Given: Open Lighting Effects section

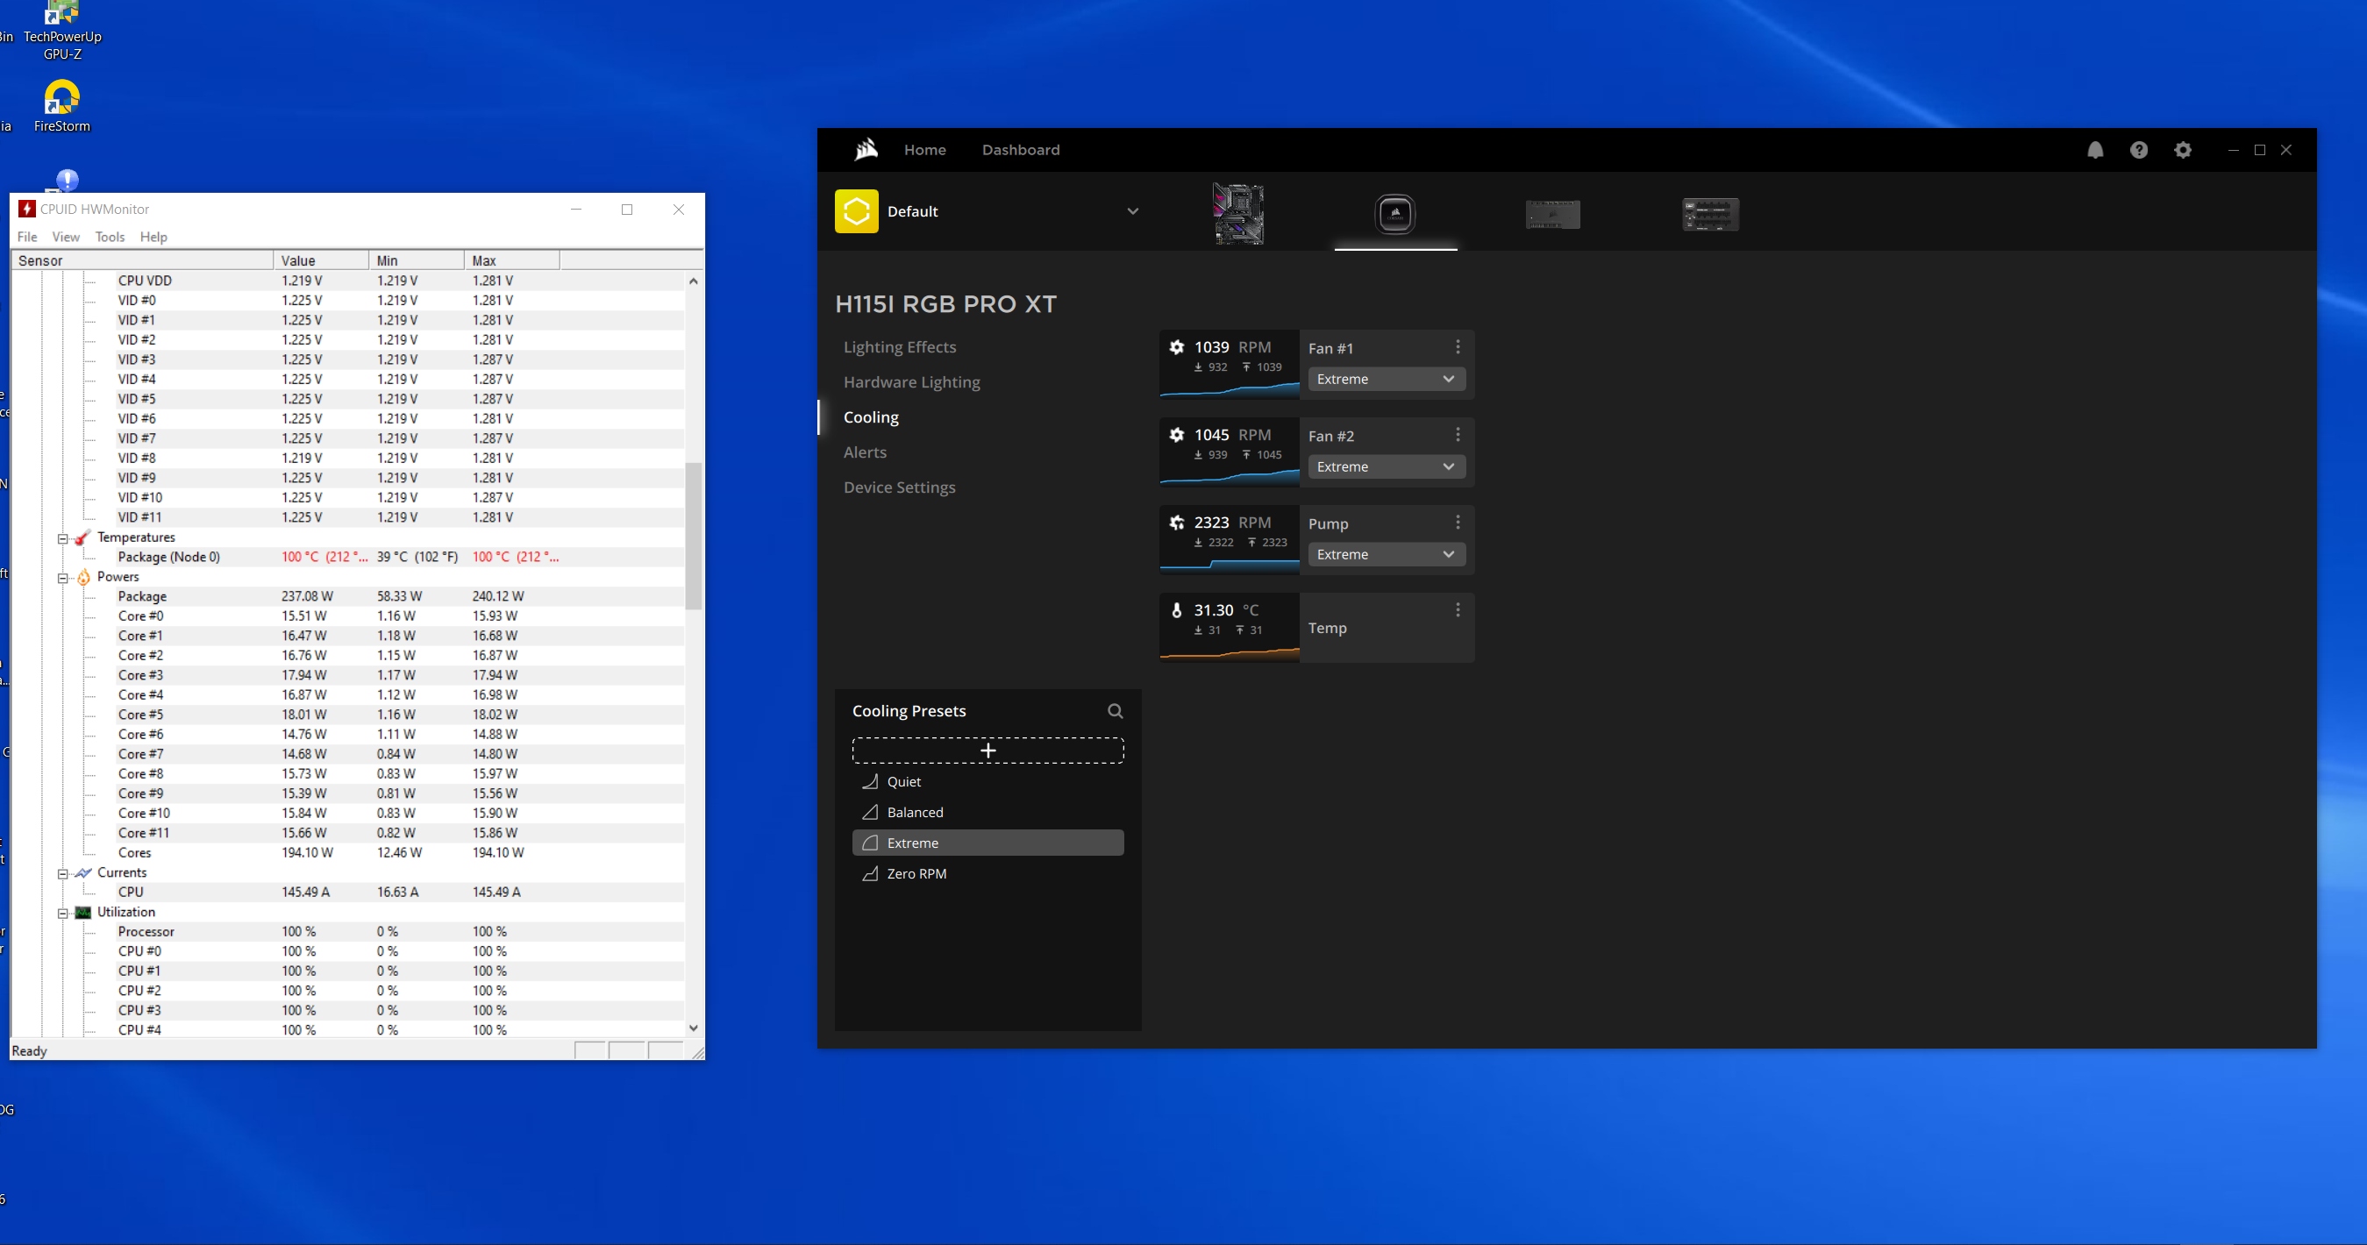Looking at the screenshot, I should pyautogui.click(x=899, y=346).
